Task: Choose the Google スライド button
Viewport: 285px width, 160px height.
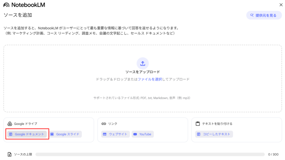Action: [x=65, y=134]
